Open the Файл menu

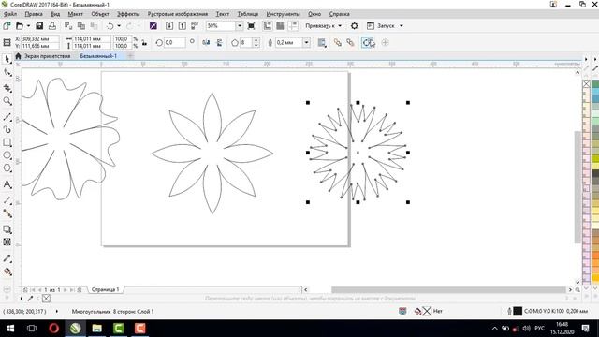10,14
